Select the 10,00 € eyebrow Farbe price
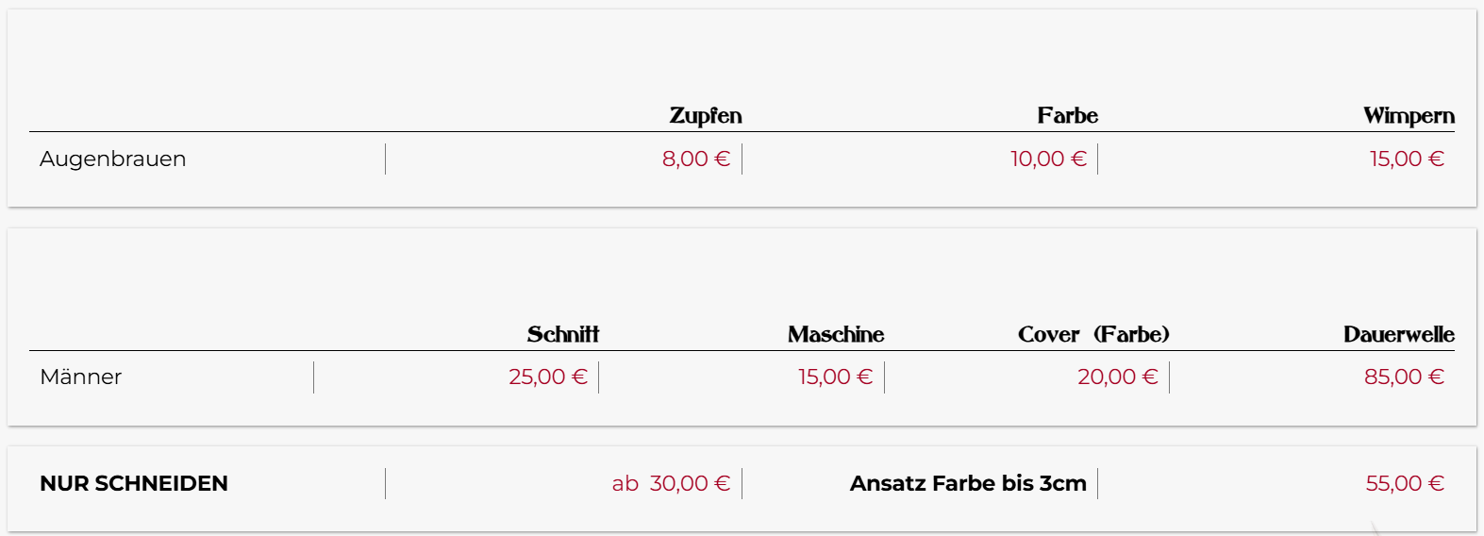The height and width of the screenshot is (536, 1484). point(1048,159)
